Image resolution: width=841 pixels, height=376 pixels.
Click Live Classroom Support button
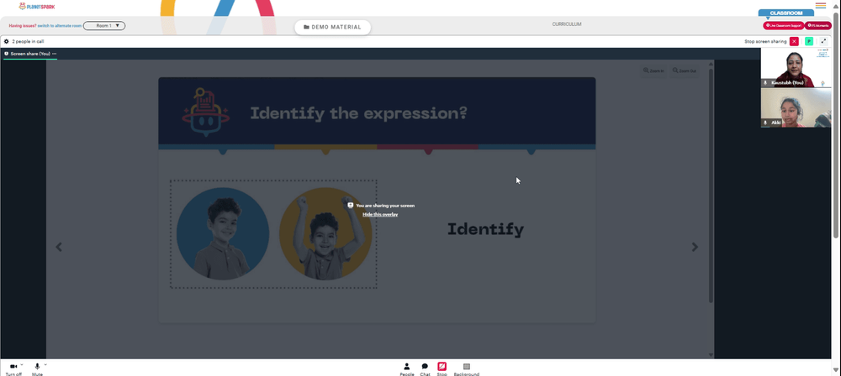point(784,25)
